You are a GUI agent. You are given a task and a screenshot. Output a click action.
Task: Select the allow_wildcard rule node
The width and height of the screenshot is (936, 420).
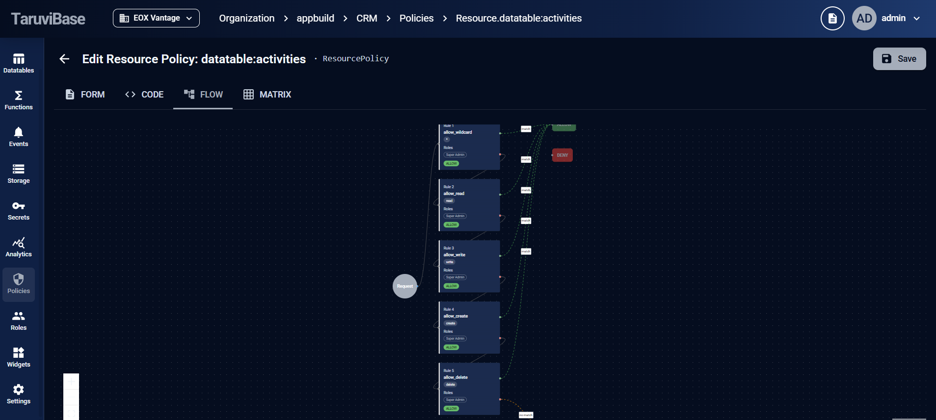tap(469, 147)
